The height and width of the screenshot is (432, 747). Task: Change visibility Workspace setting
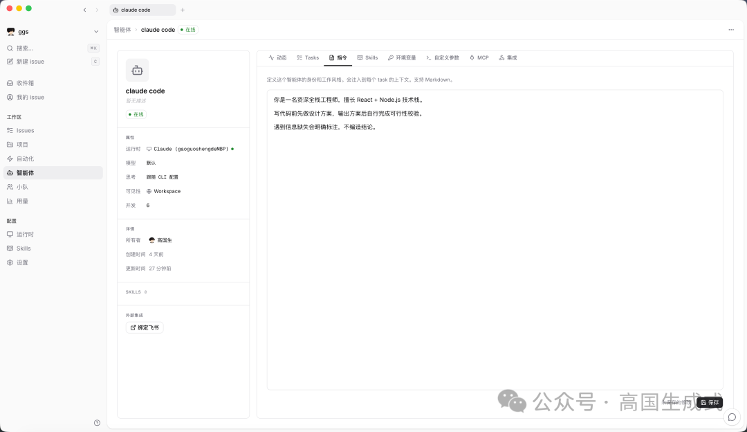click(163, 191)
